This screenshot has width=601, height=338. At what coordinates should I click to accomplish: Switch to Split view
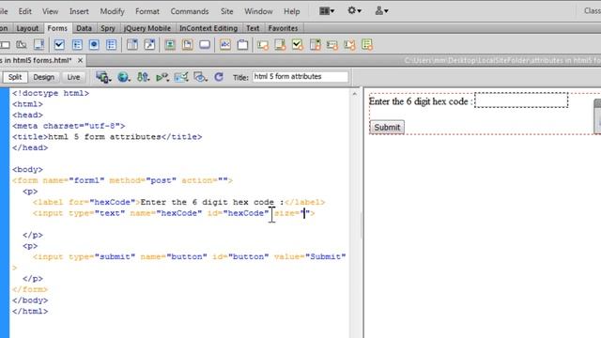pos(15,77)
